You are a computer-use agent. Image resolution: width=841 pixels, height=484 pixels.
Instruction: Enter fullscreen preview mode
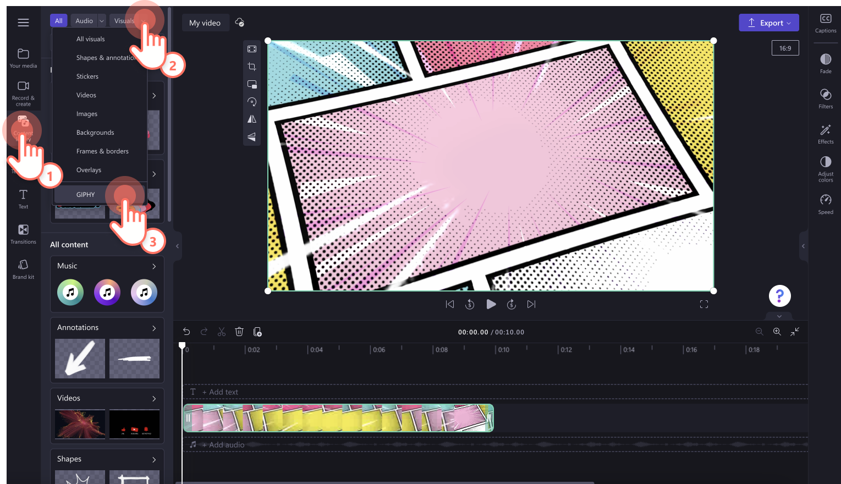[x=704, y=304]
